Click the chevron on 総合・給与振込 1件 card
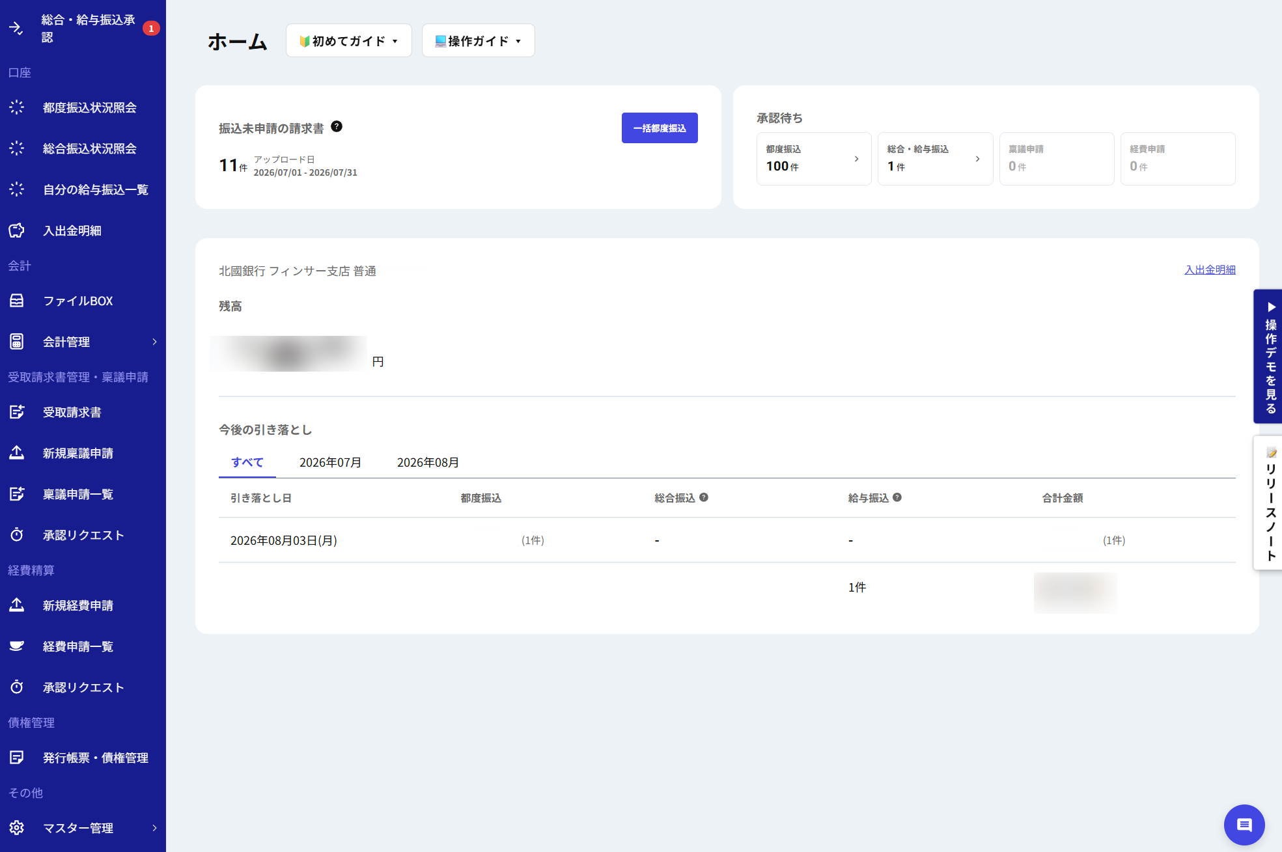This screenshot has height=852, width=1282. 977,159
